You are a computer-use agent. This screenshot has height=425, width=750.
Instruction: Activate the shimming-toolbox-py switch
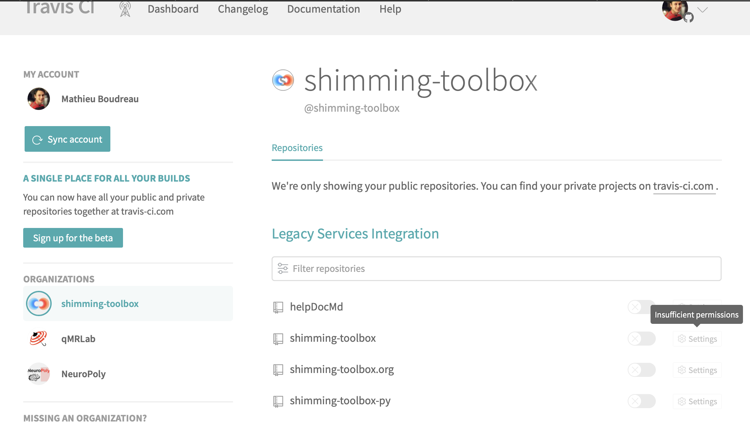pyautogui.click(x=641, y=401)
